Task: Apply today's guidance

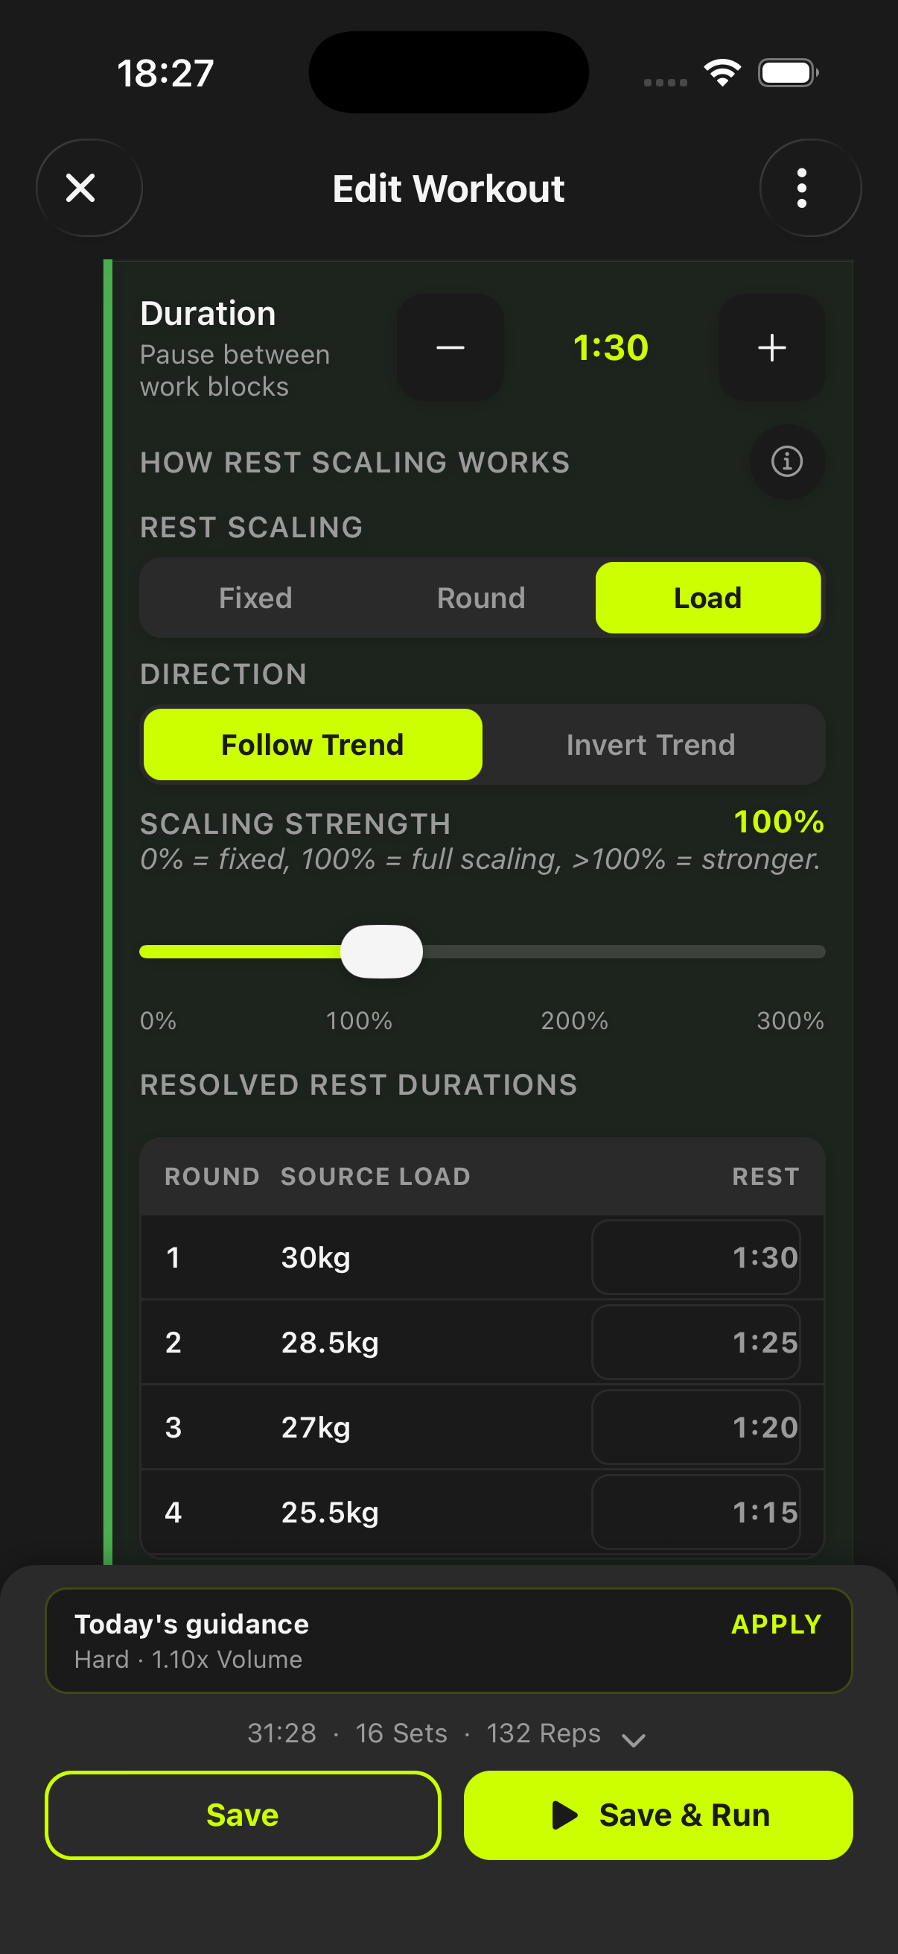Action: [775, 1624]
